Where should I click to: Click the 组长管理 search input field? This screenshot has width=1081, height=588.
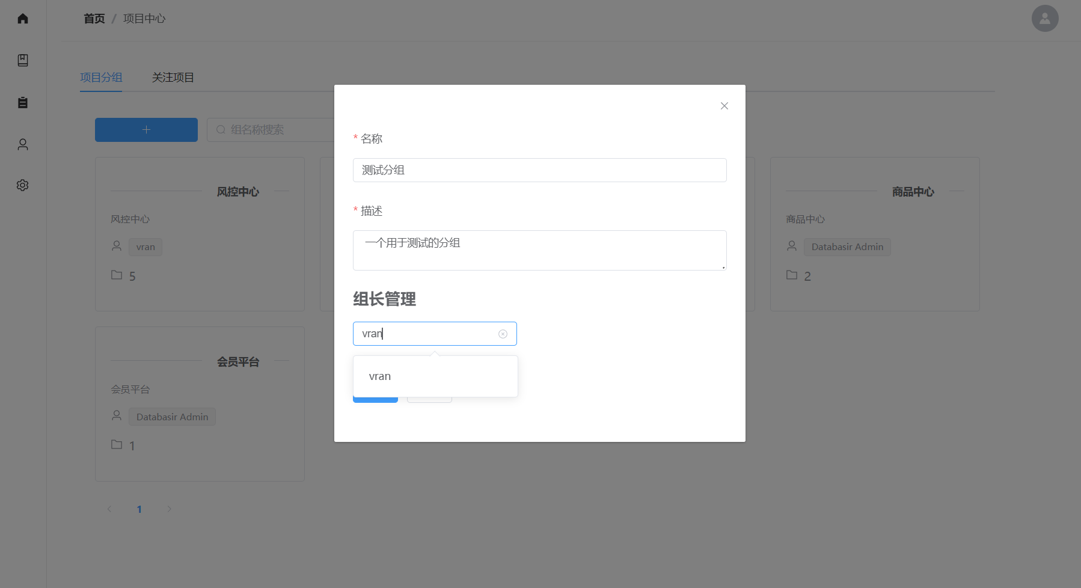pyautogui.click(x=427, y=334)
